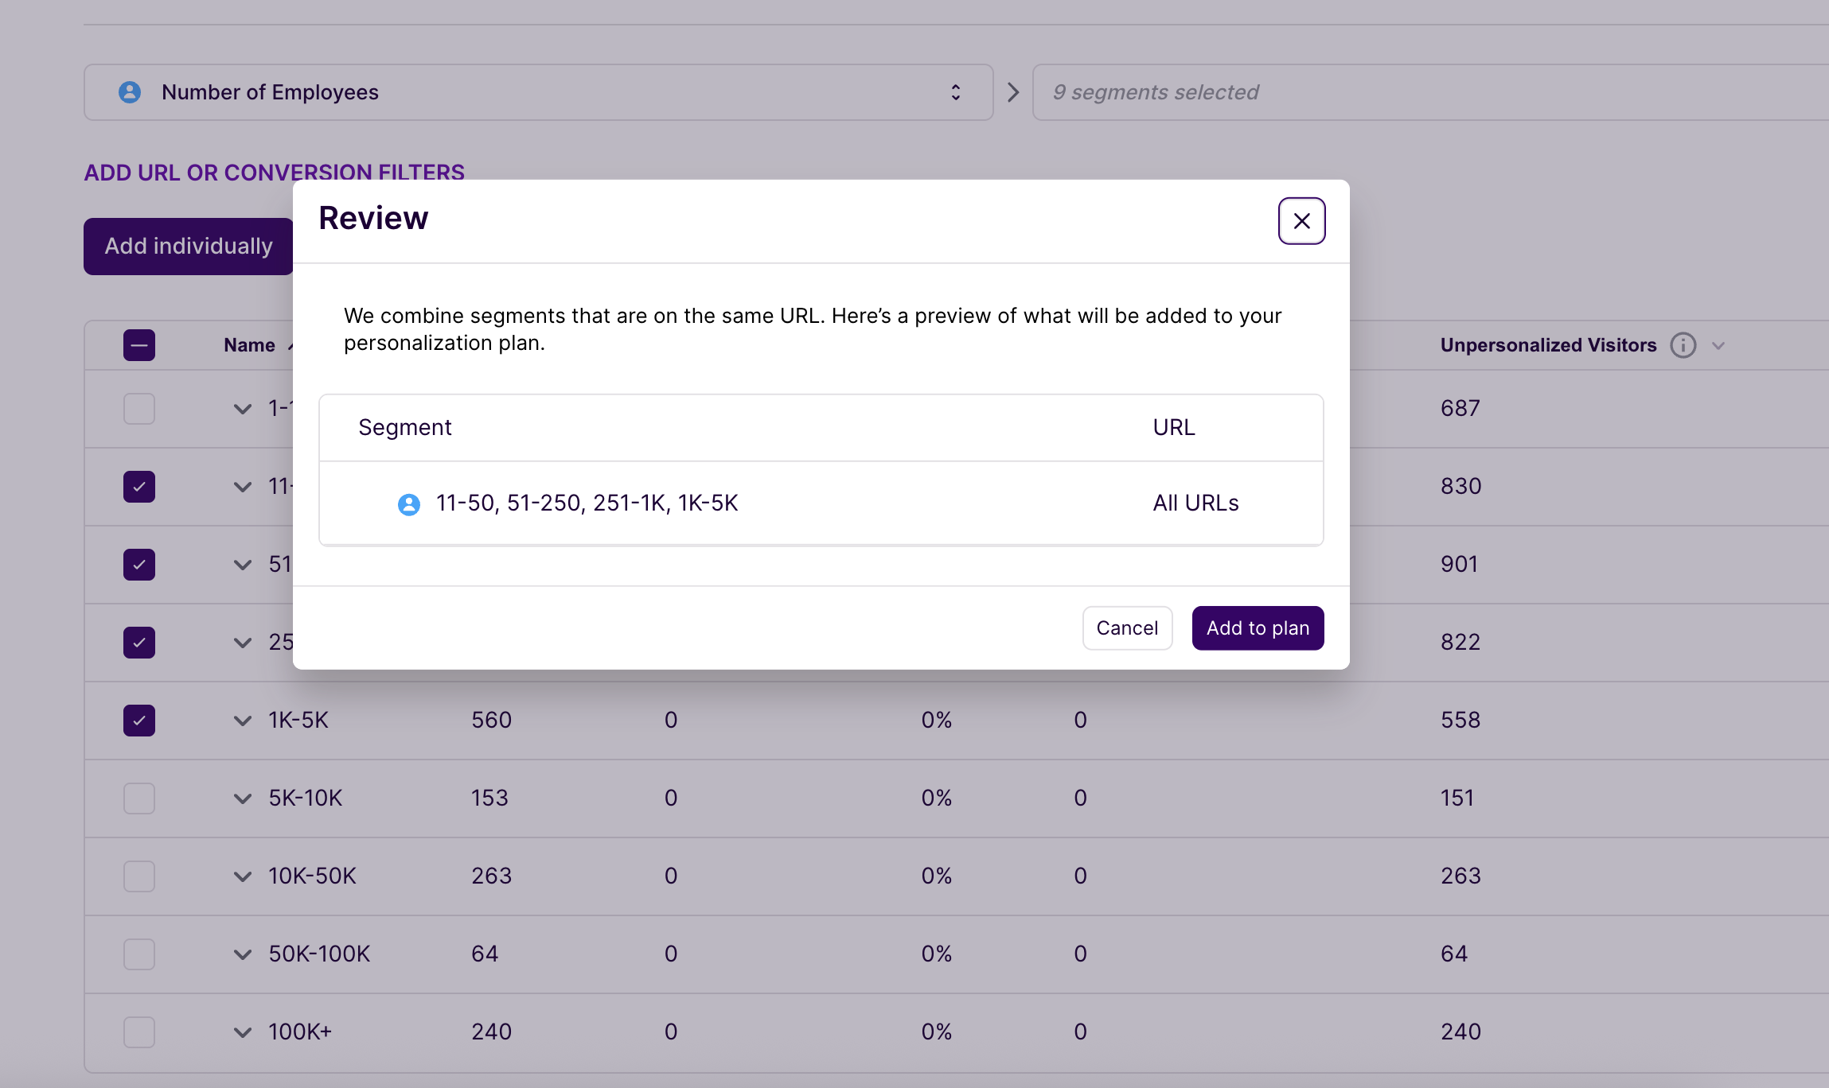Image resolution: width=1829 pixels, height=1088 pixels.
Task: Click the Add individually button
Action: 189,247
